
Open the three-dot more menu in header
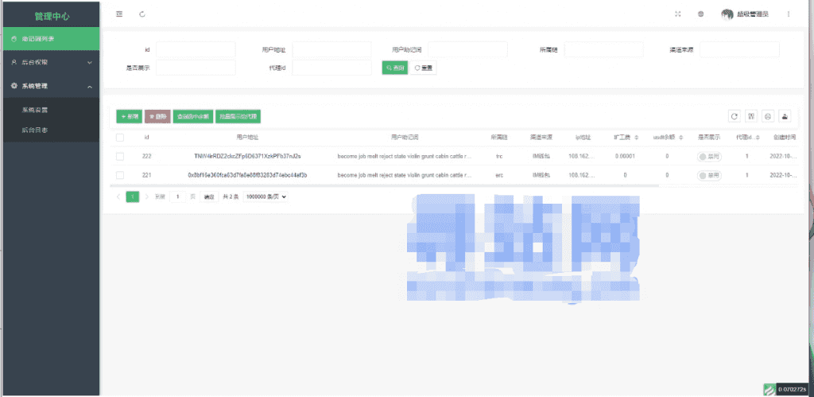pyautogui.click(x=789, y=14)
